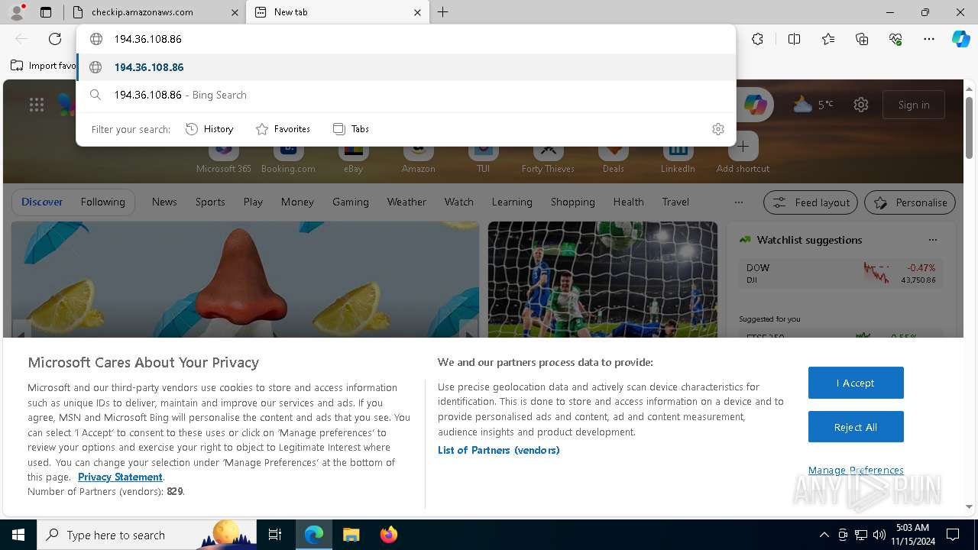Open the Favorites star icon in toolbar
Image resolution: width=978 pixels, height=550 pixels.
828,39
